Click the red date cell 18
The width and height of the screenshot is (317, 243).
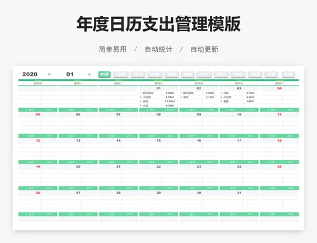click(280, 141)
